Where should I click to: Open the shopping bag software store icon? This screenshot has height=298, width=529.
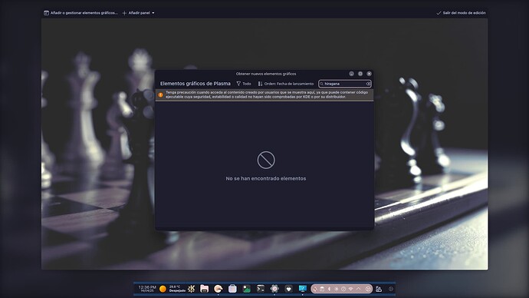coord(232,289)
